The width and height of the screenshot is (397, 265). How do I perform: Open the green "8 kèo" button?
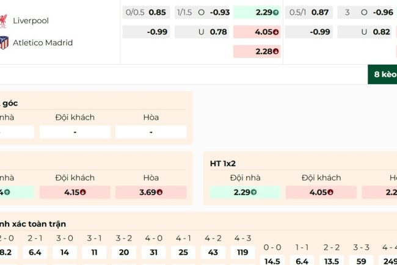[382, 74]
